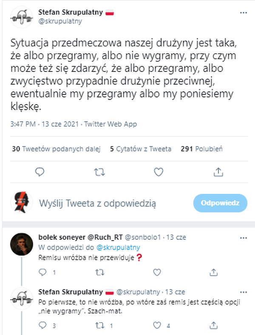Show the 291 Polubień list
The image size is (255, 335).
[x=201, y=149]
